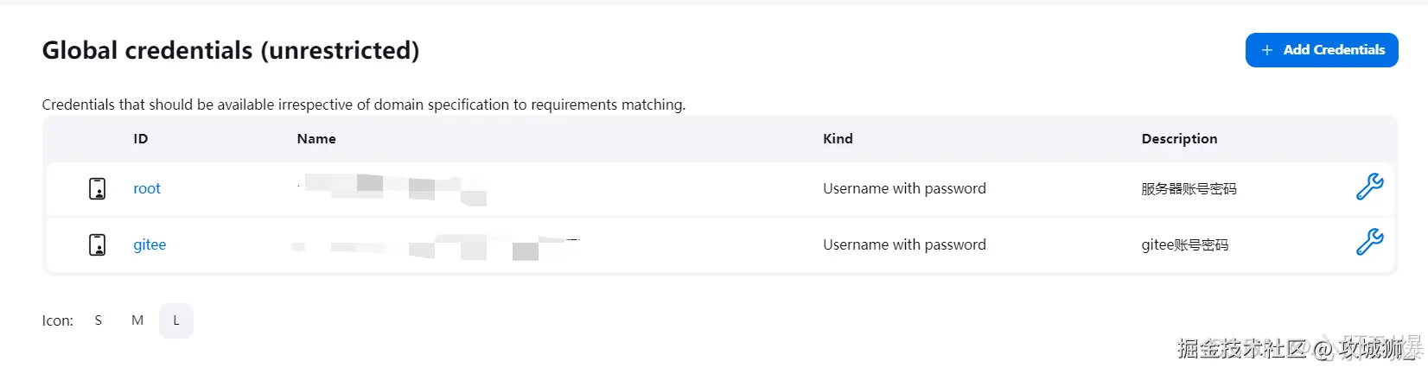This screenshot has height=374, width=1428.
Task: Select the large (L) icon size
Action: 176,320
